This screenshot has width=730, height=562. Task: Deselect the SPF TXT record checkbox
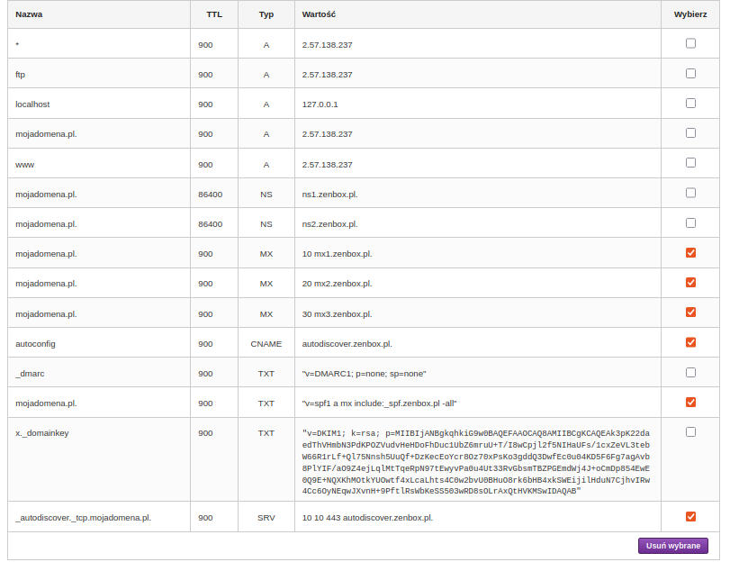pos(690,402)
